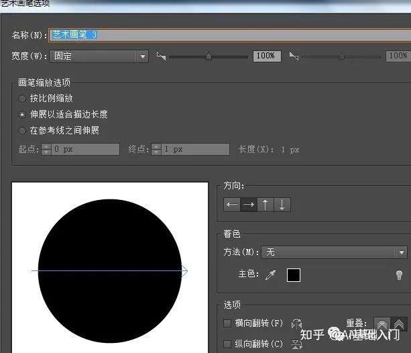Select 伸展以适合描边长度 radio option

tap(22, 115)
